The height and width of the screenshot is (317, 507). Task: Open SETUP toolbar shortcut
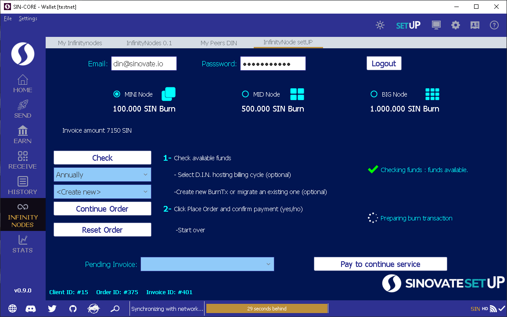pyautogui.click(x=408, y=25)
